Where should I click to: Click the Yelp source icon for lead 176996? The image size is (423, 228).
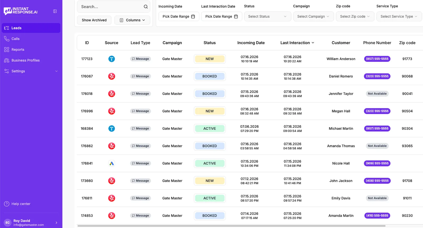tap(112, 111)
